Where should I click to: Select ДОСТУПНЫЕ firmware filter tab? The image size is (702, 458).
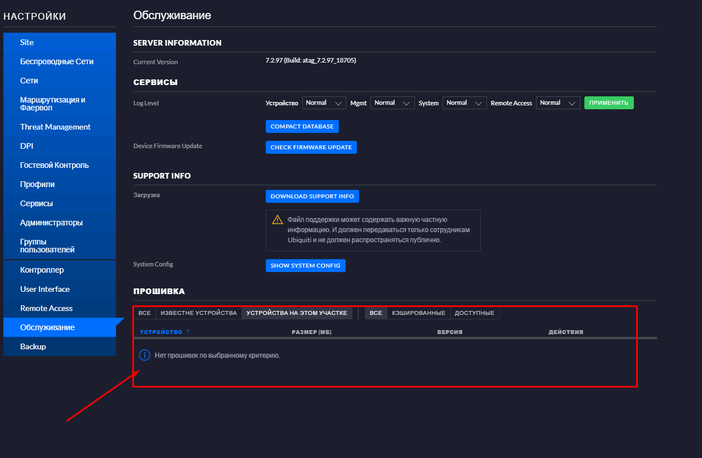click(475, 313)
